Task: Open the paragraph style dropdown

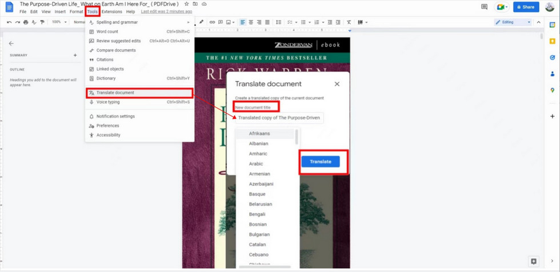Action: pyautogui.click(x=79, y=22)
